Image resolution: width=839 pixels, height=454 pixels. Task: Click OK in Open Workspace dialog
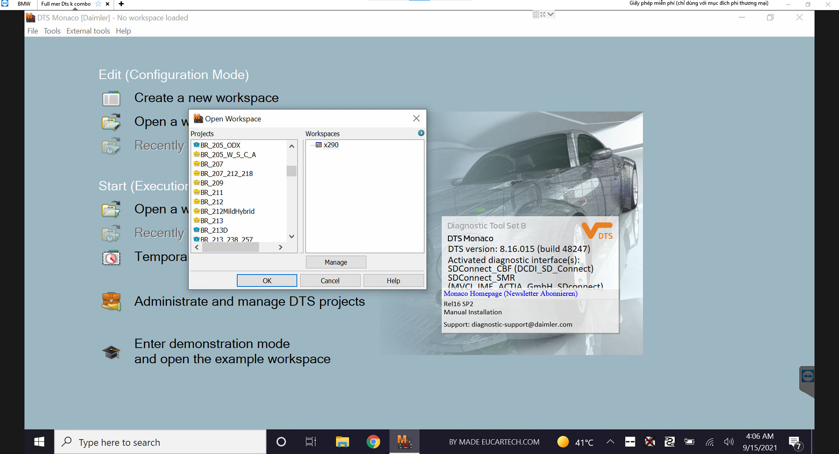click(267, 281)
